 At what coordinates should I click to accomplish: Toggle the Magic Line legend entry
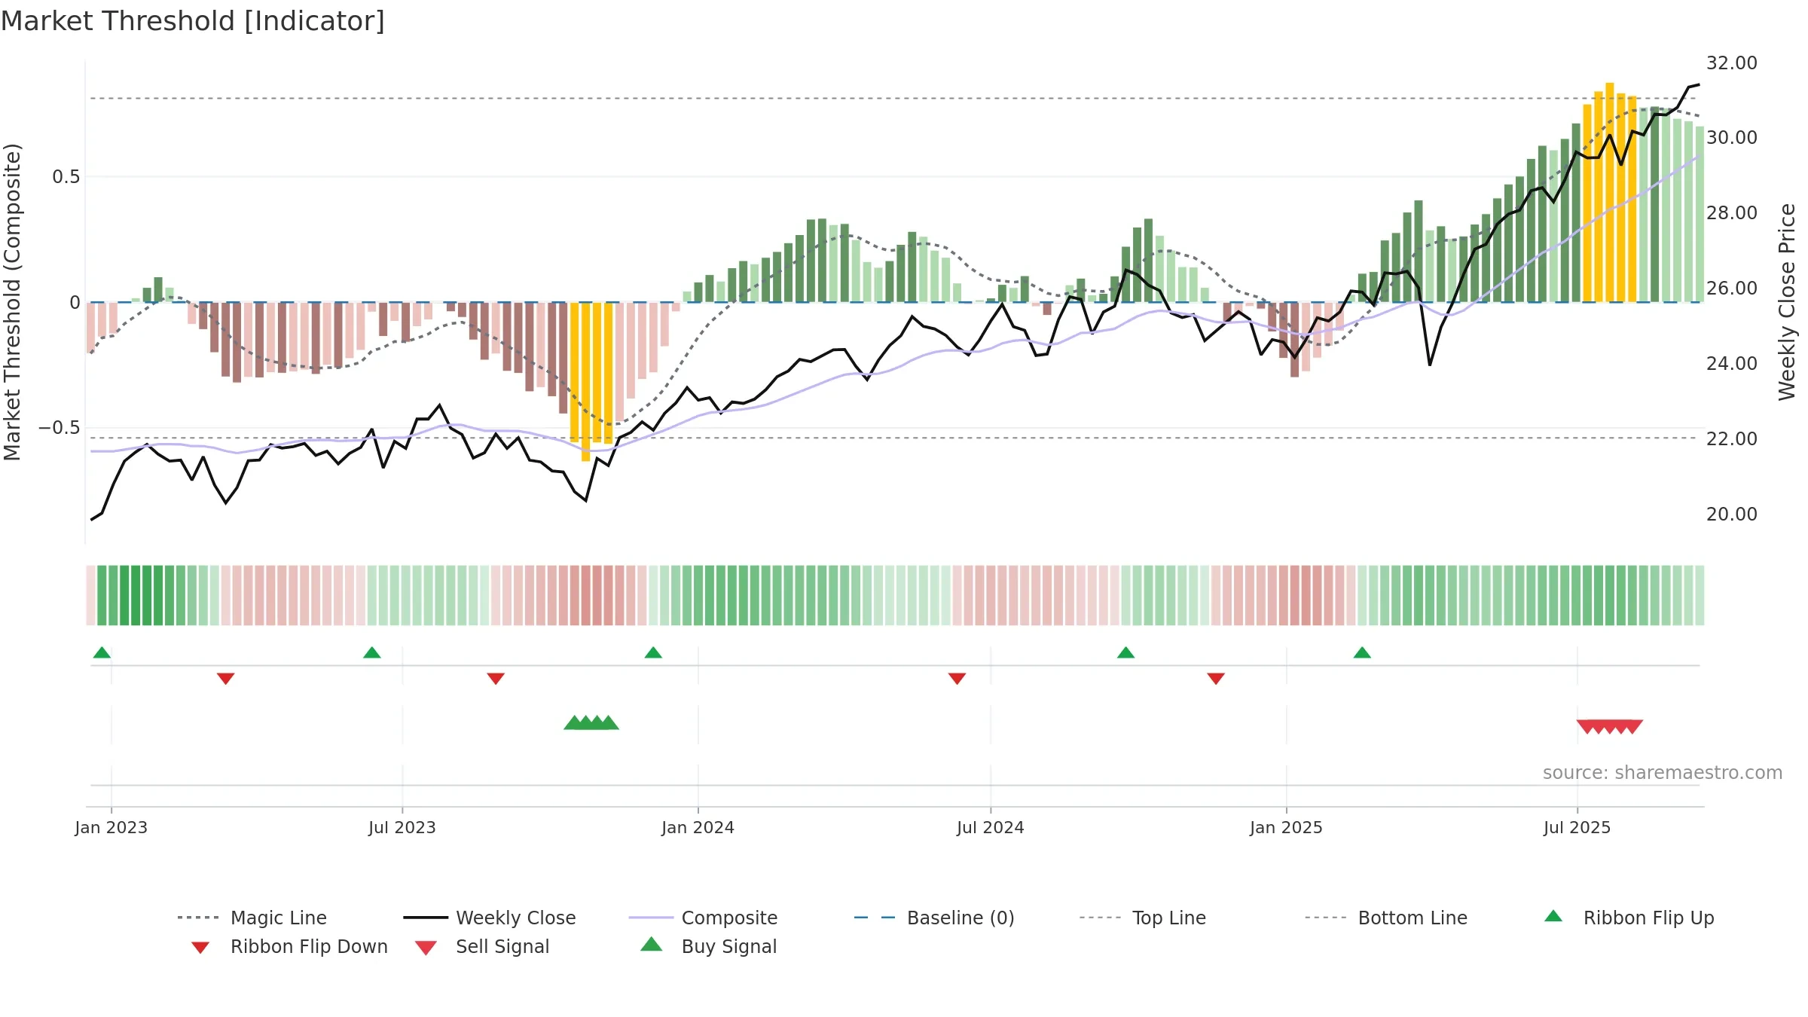[x=252, y=918]
